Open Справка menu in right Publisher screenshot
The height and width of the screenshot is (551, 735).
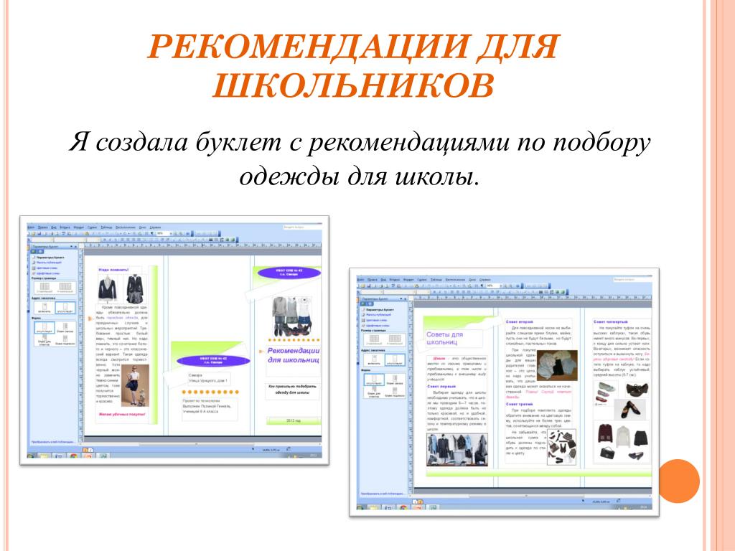pyautogui.click(x=484, y=280)
